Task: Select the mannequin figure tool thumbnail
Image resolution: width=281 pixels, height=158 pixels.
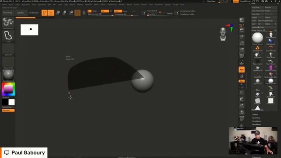Action: [x=270, y=55]
